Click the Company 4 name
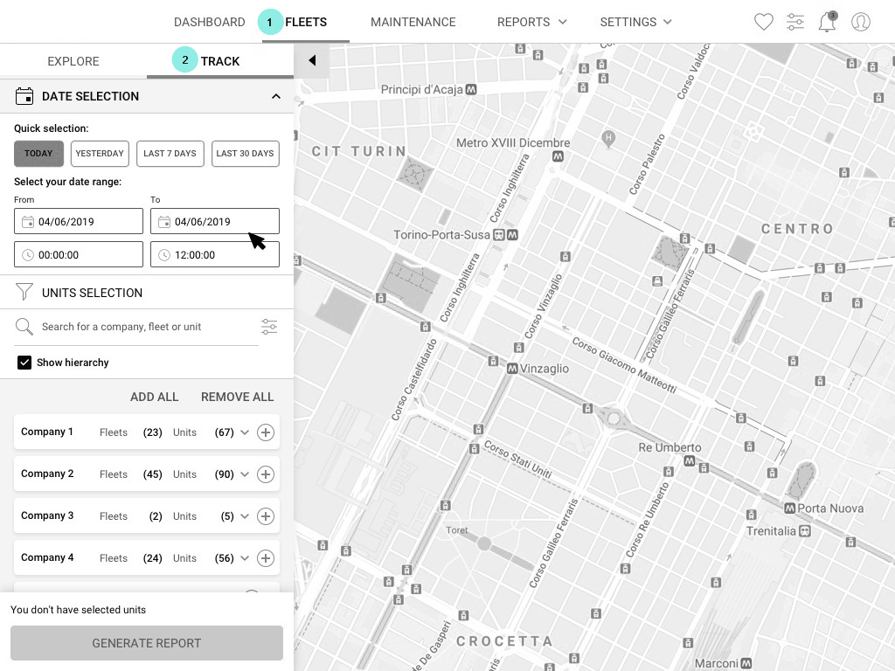Image resolution: width=895 pixels, height=671 pixels. pyautogui.click(x=47, y=557)
